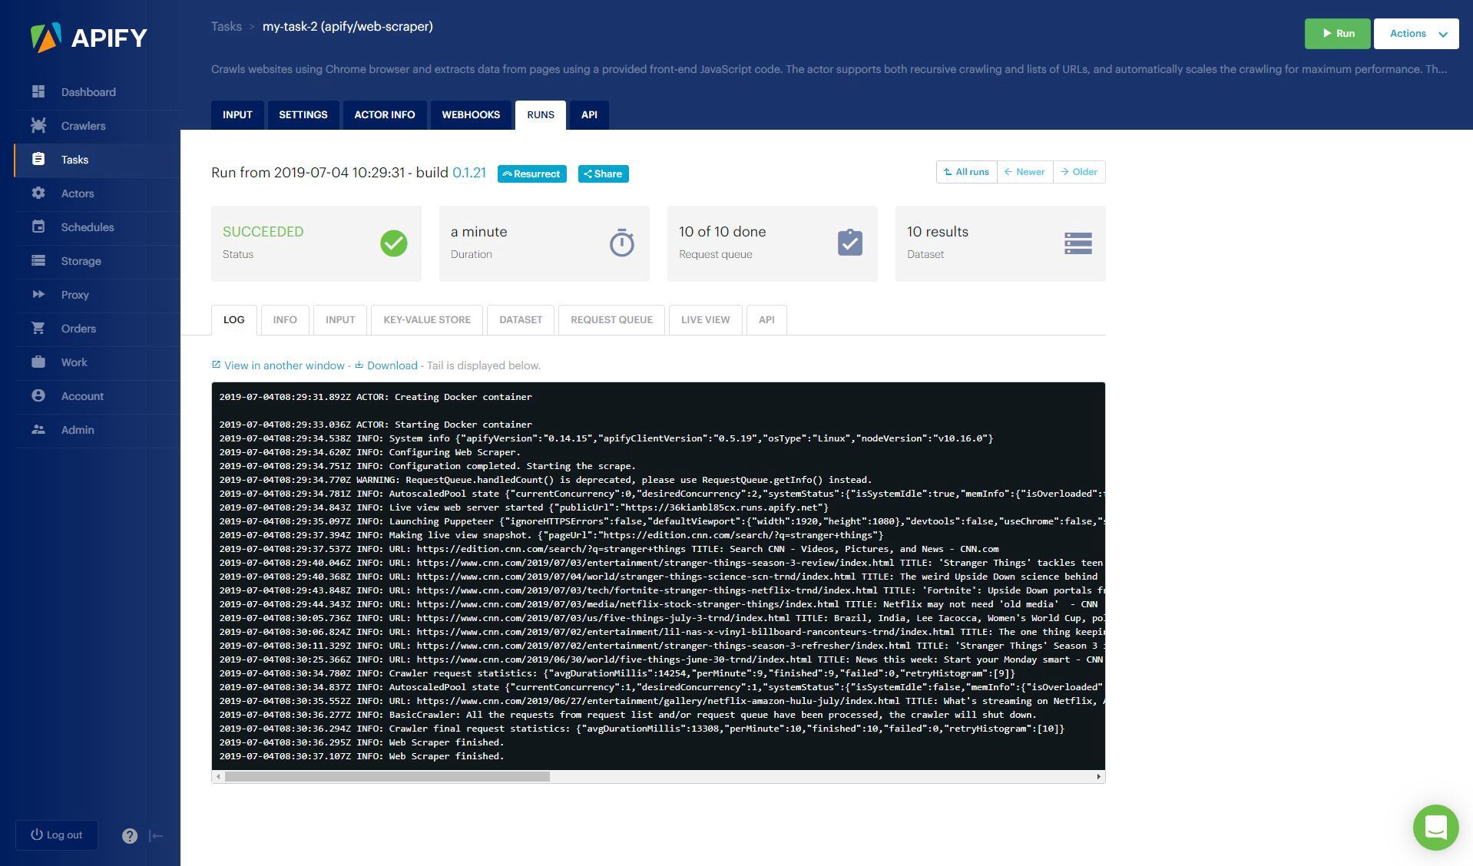Click the Storage icon in sidebar
This screenshot has height=866, width=1473.
click(x=38, y=260)
